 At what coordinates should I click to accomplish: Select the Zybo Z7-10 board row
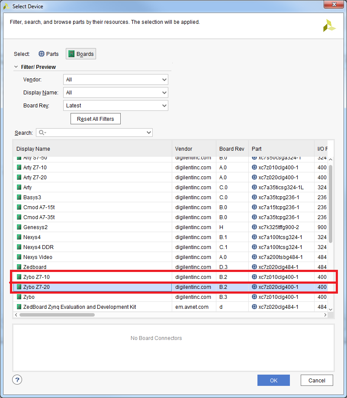coord(170,277)
